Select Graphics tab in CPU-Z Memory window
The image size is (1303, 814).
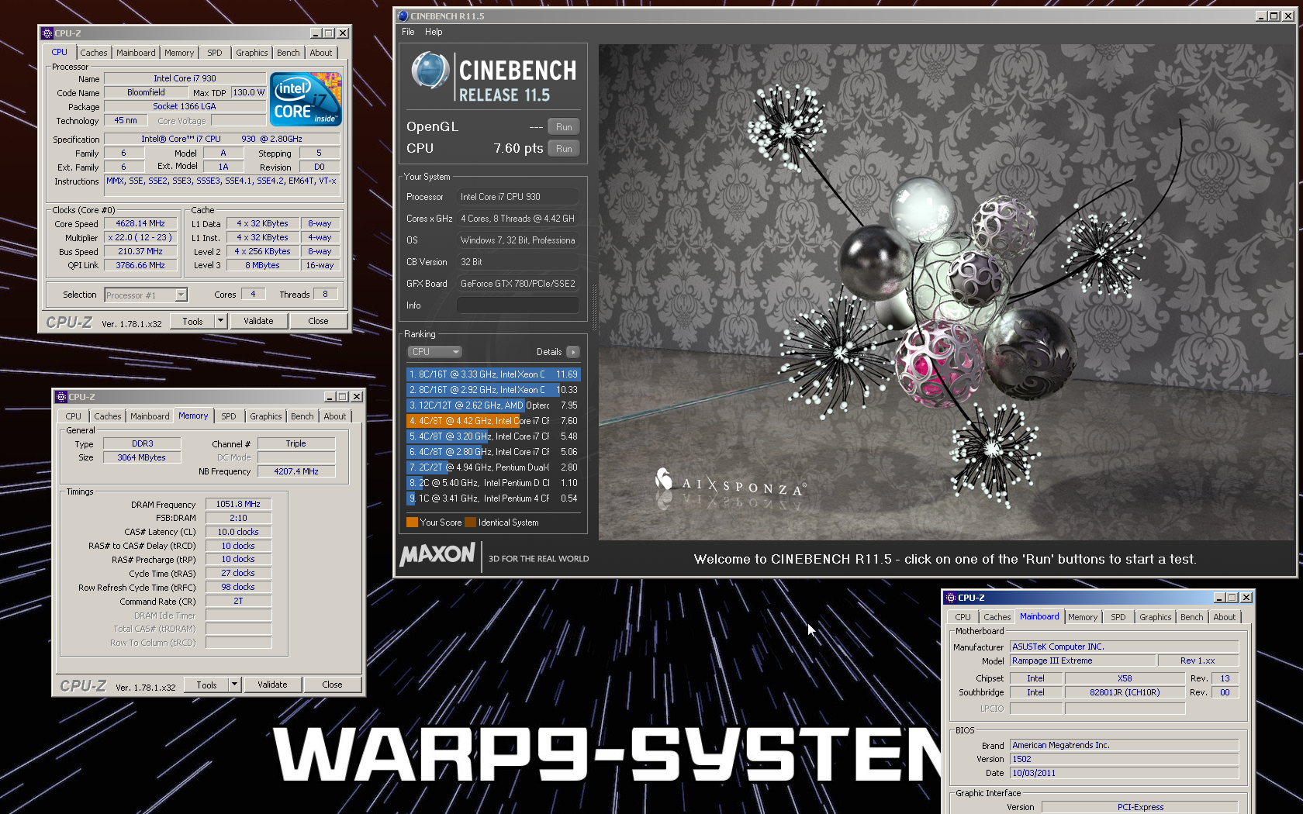point(266,416)
